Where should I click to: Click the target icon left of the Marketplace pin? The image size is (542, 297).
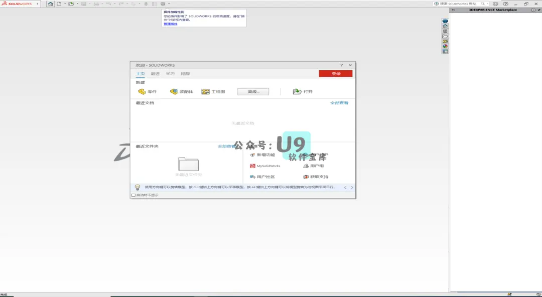[x=533, y=10]
